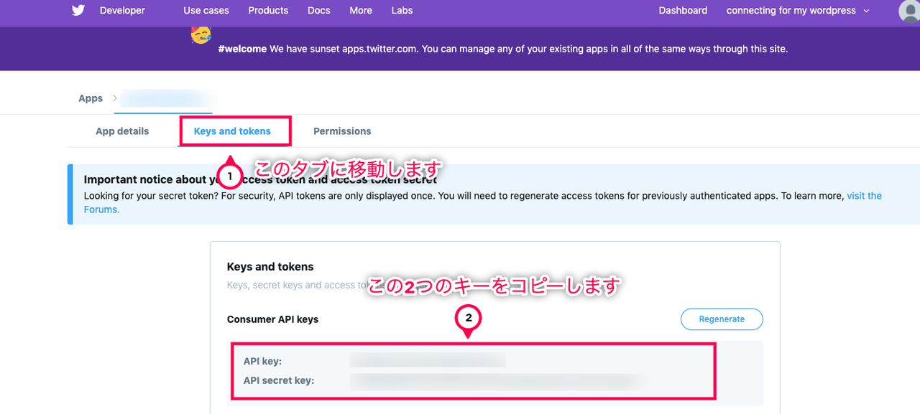Switch to the Keys and tokens tab
This screenshot has width=920, height=414.
pos(232,131)
